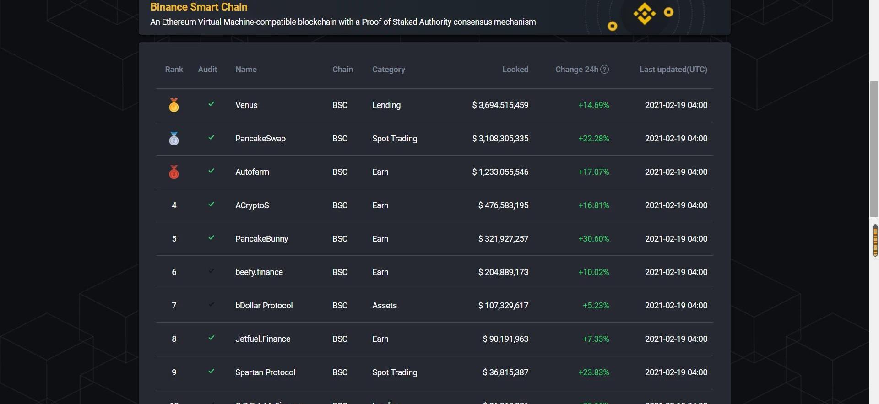Viewport: 879px width, 404px height.
Task: Open the PancakeSwap project link
Action: click(x=260, y=139)
